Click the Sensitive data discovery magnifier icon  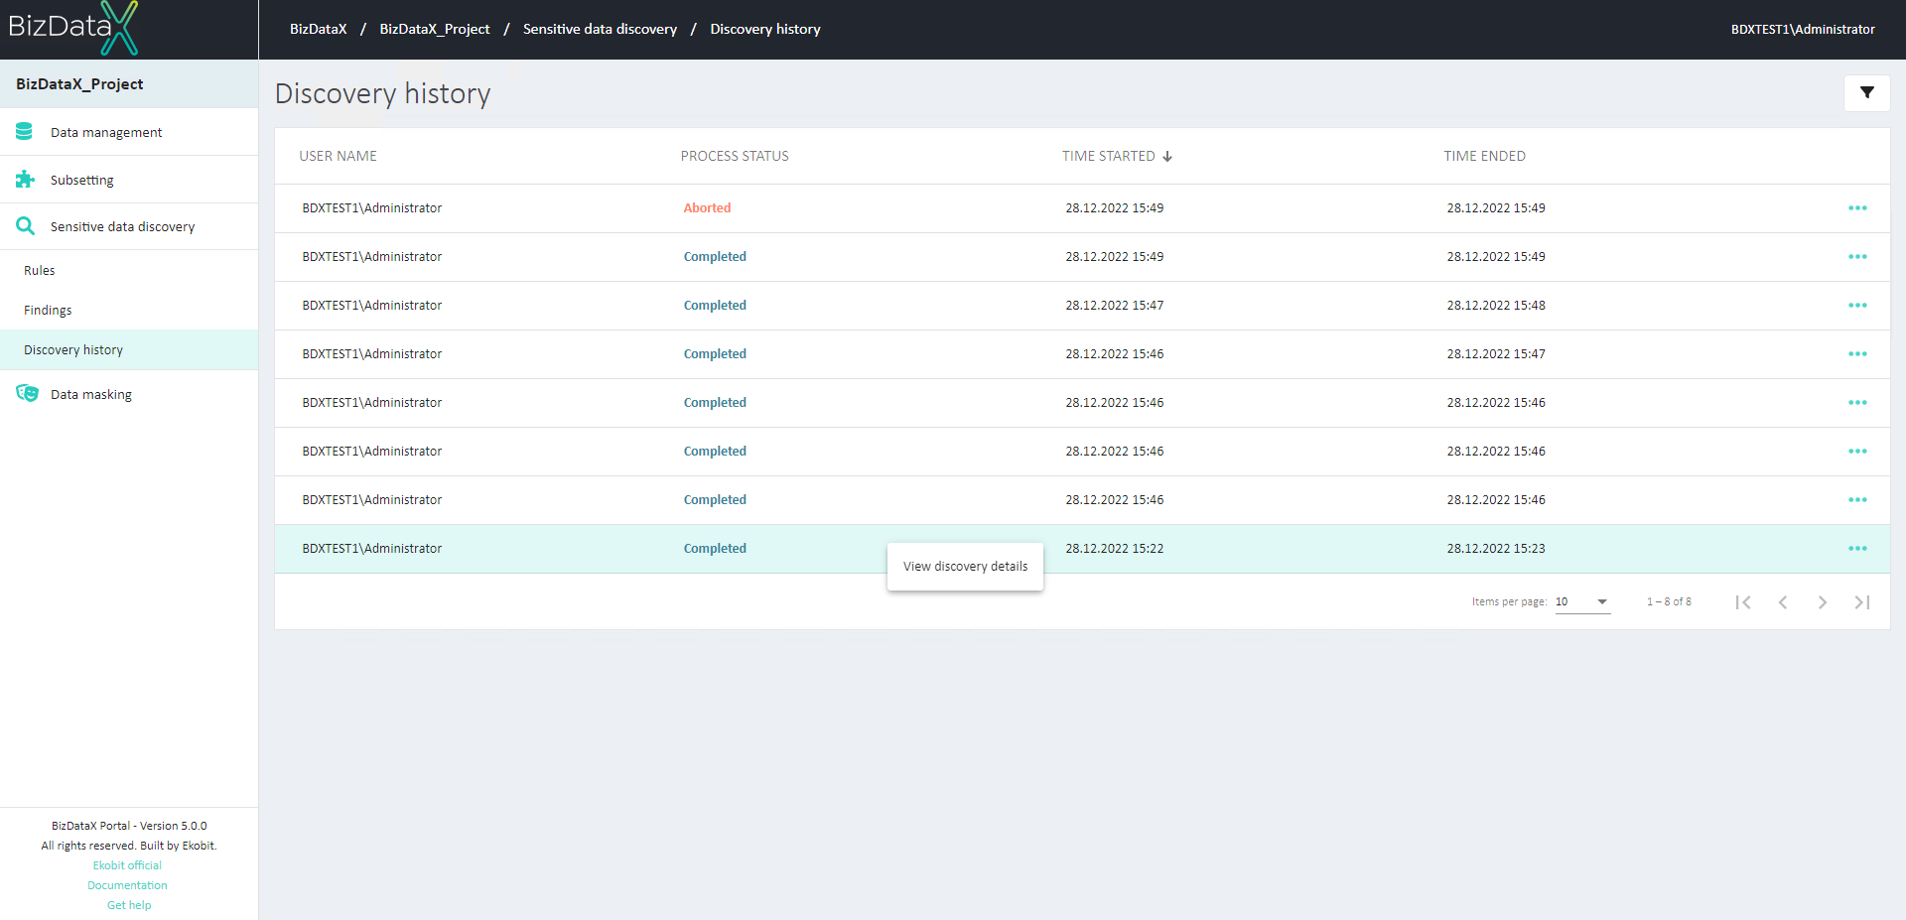(x=25, y=226)
